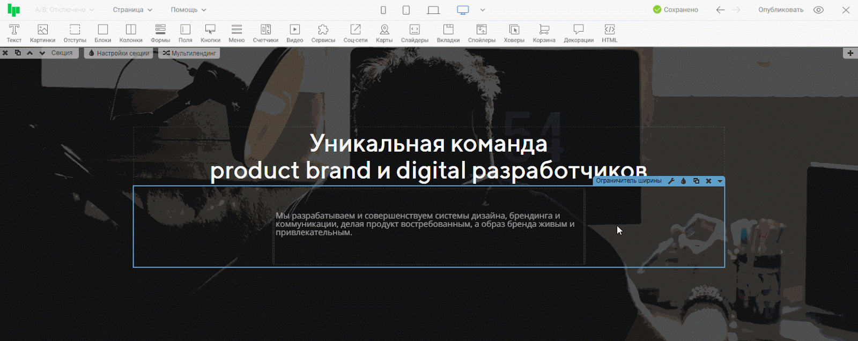This screenshot has height=341, width=858.
Task: Expand the width limiter options arrow
Action: 720,181
